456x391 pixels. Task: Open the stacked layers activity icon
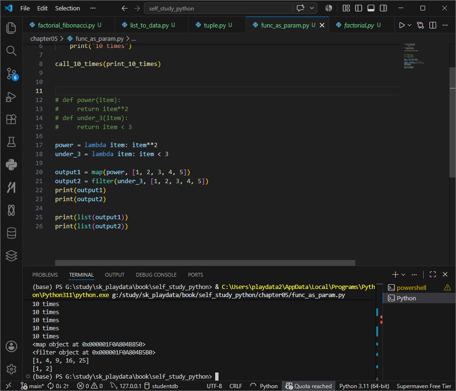(x=11, y=256)
